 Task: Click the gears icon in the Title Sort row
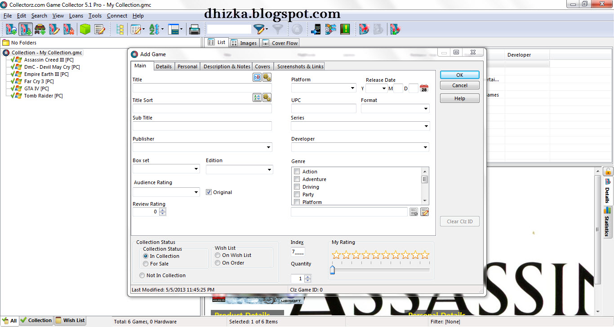(267, 97)
